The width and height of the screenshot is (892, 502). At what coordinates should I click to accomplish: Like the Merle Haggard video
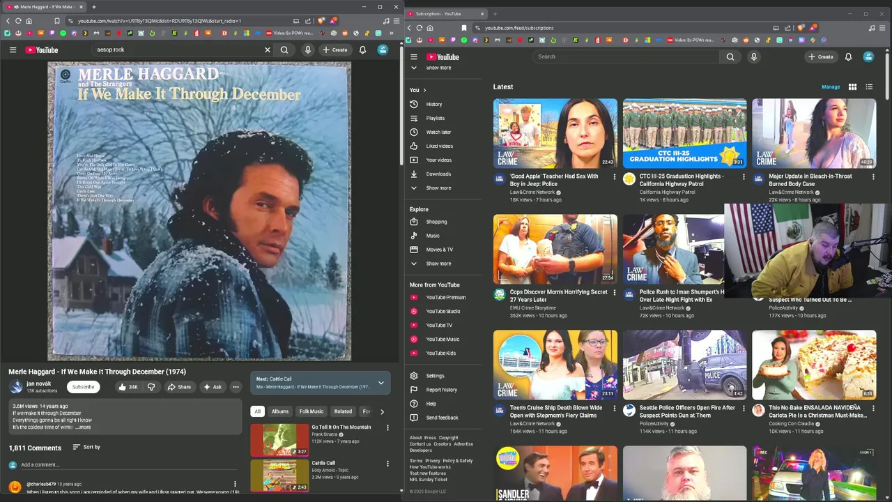coord(128,387)
